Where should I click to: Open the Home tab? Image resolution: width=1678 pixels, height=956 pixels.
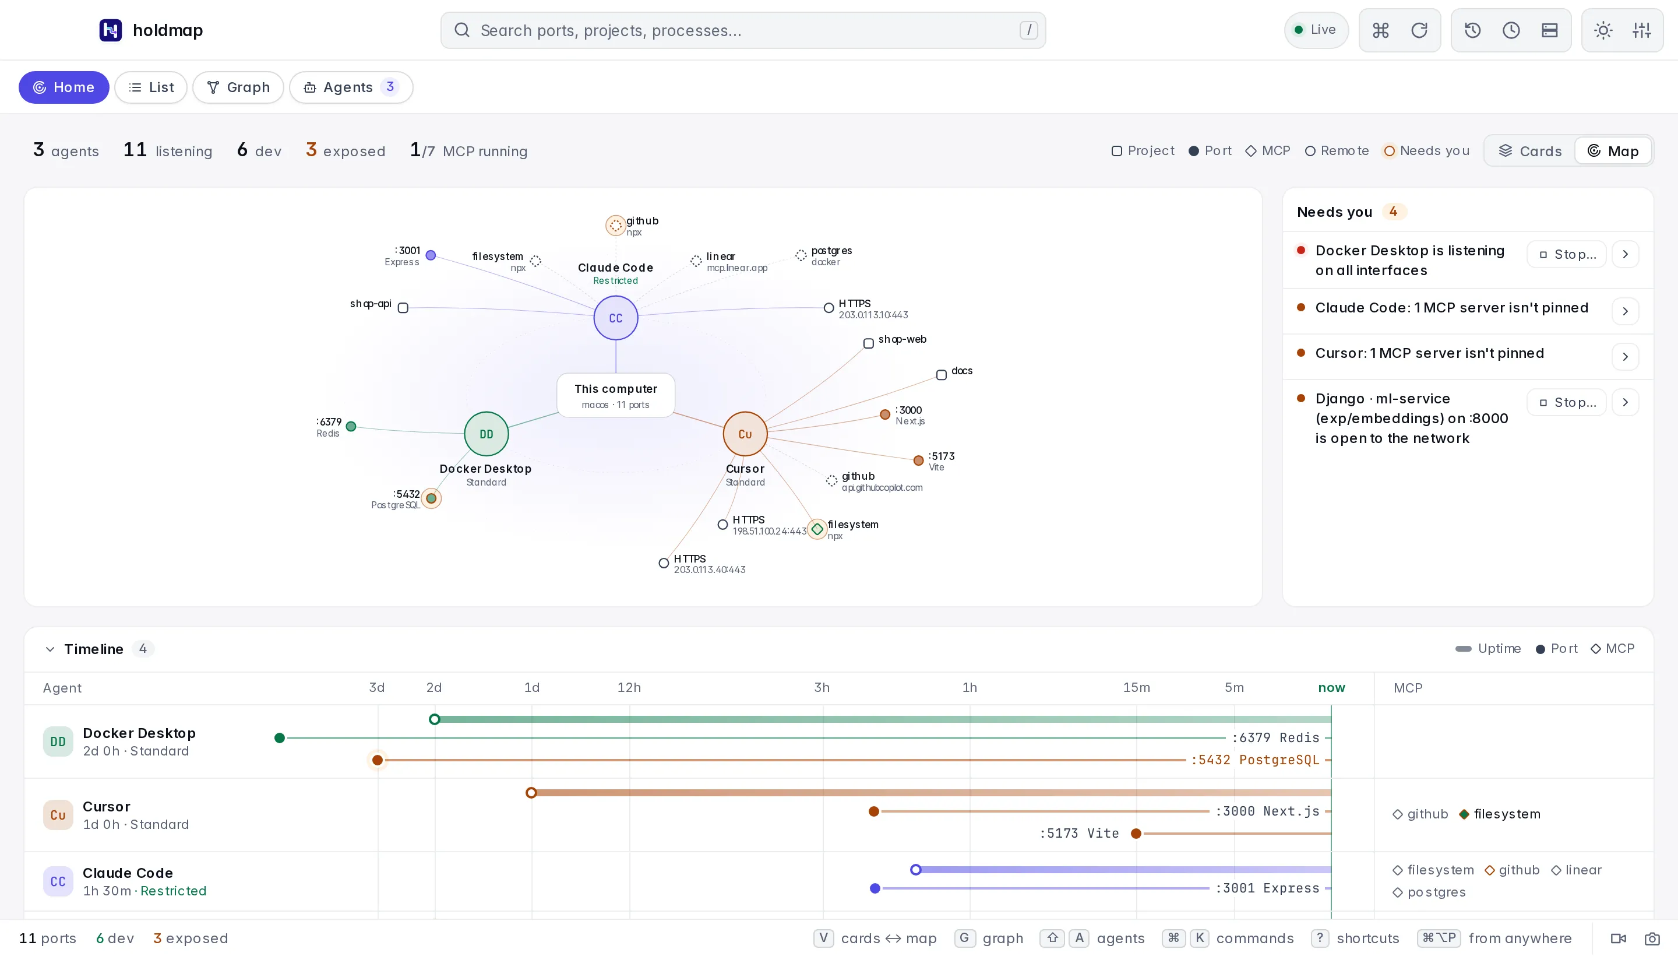pyautogui.click(x=64, y=87)
